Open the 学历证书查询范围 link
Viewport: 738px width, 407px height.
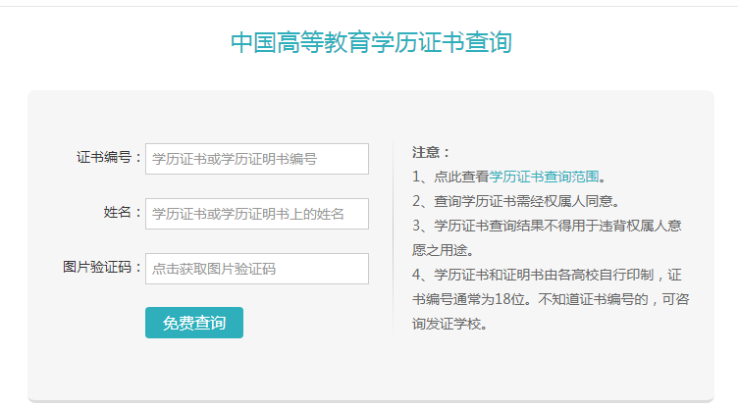(544, 177)
